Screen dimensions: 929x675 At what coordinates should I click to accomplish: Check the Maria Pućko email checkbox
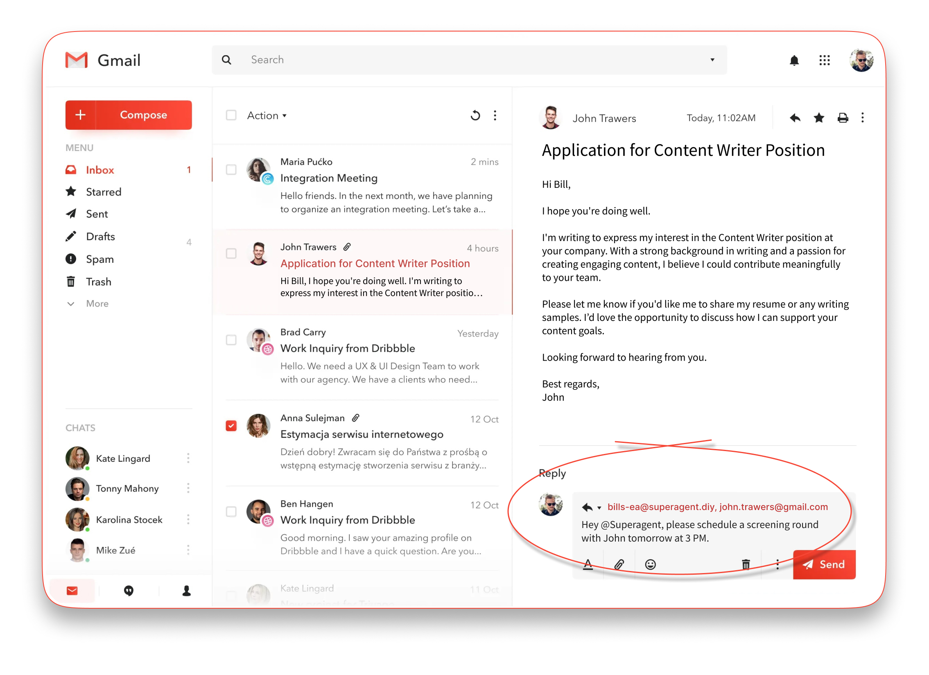click(x=231, y=169)
